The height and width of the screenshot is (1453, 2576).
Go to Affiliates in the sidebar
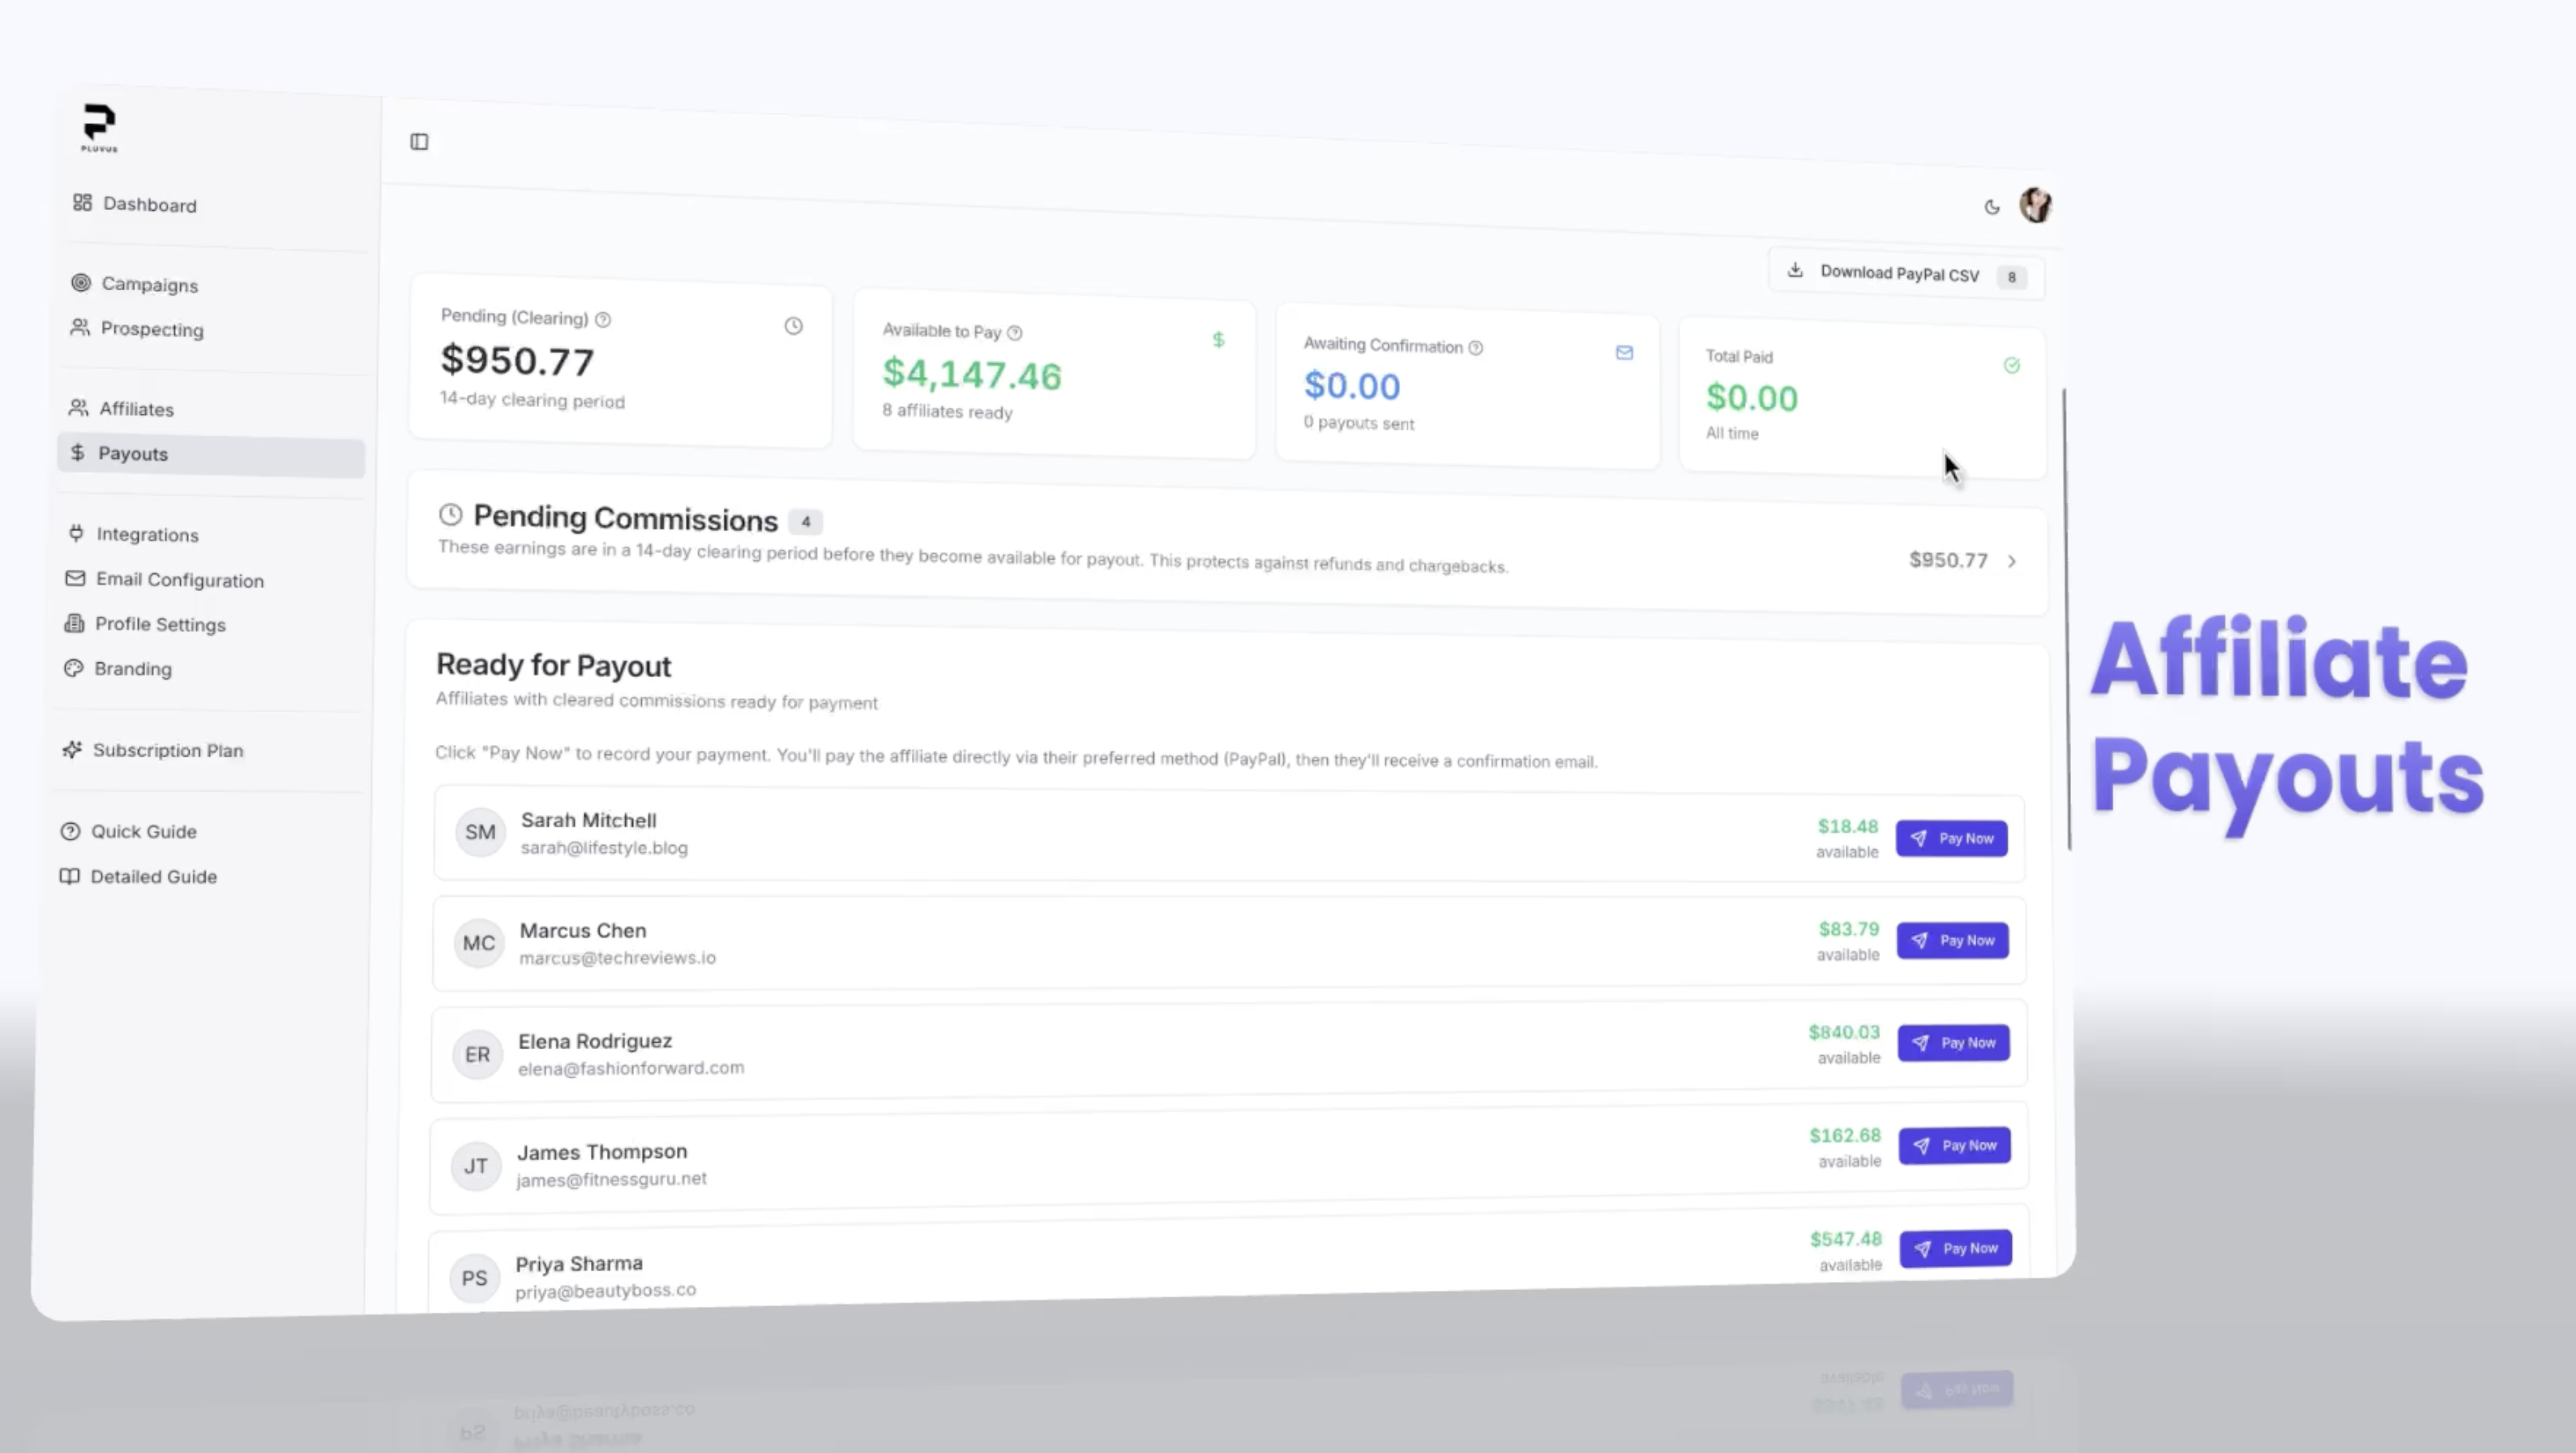point(136,409)
